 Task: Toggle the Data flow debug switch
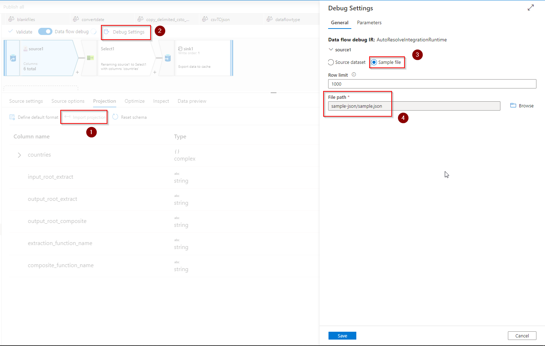[45, 31]
